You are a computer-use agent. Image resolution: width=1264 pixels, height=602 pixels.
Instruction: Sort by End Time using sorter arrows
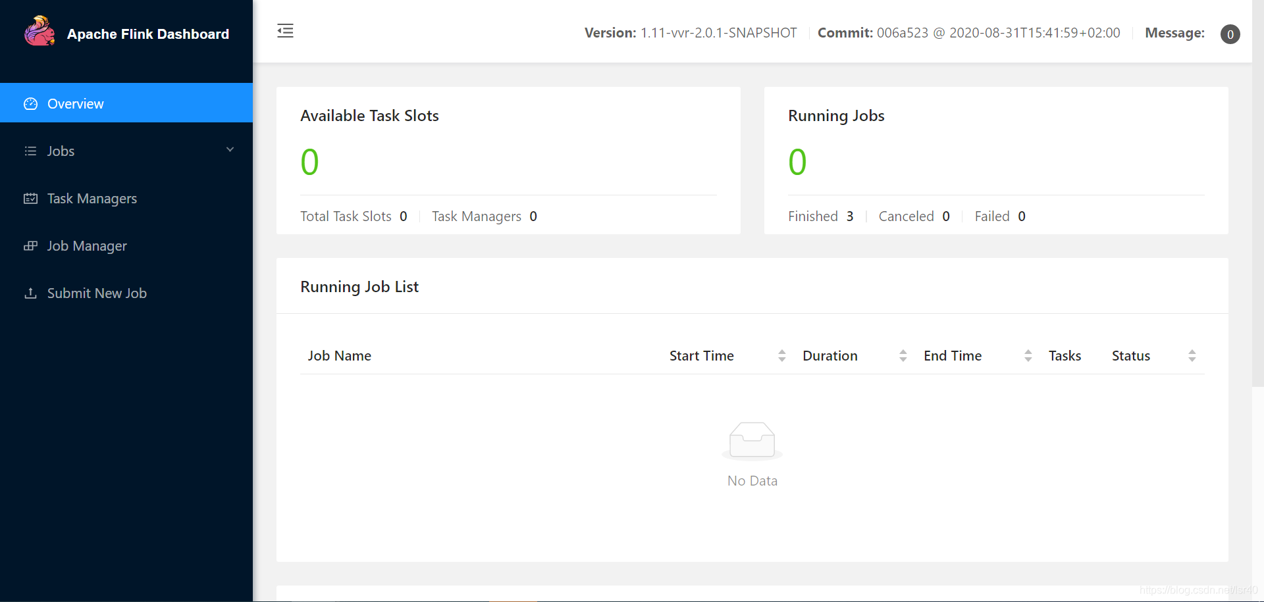(x=1028, y=356)
